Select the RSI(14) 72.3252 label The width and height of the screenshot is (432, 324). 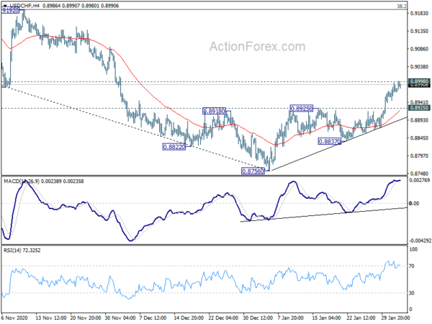click(x=22, y=251)
